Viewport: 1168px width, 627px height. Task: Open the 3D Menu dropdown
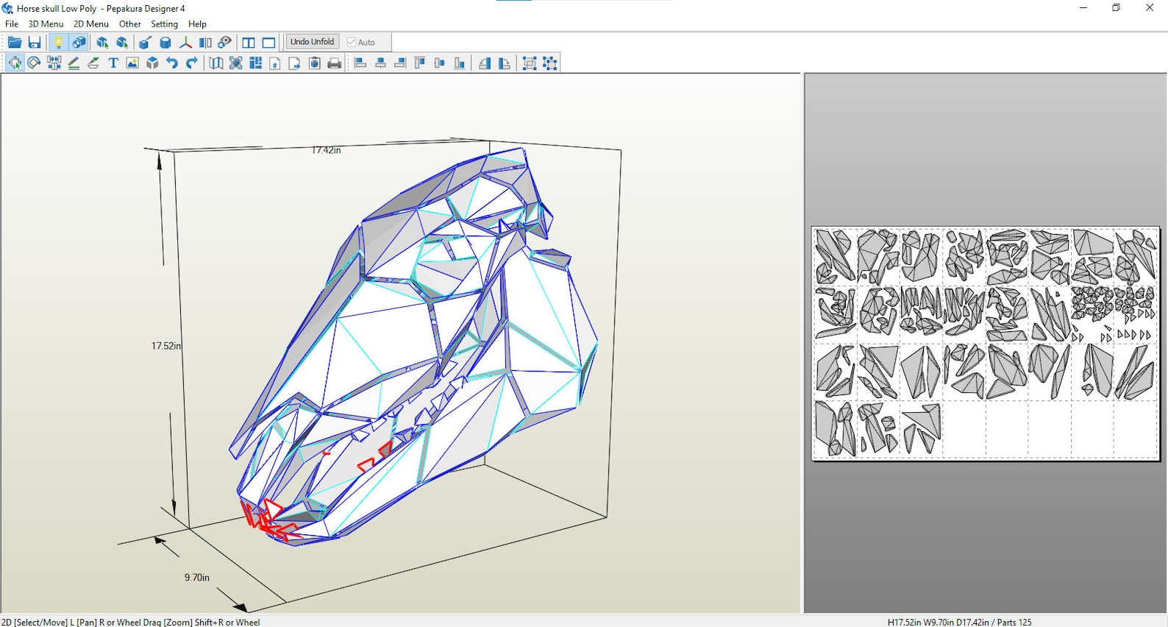click(46, 24)
